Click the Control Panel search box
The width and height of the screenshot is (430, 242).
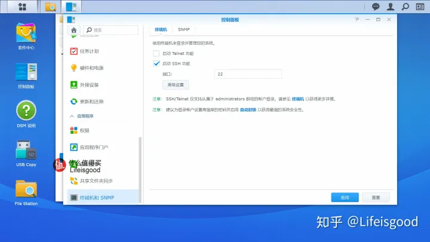click(x=111, y=30)
